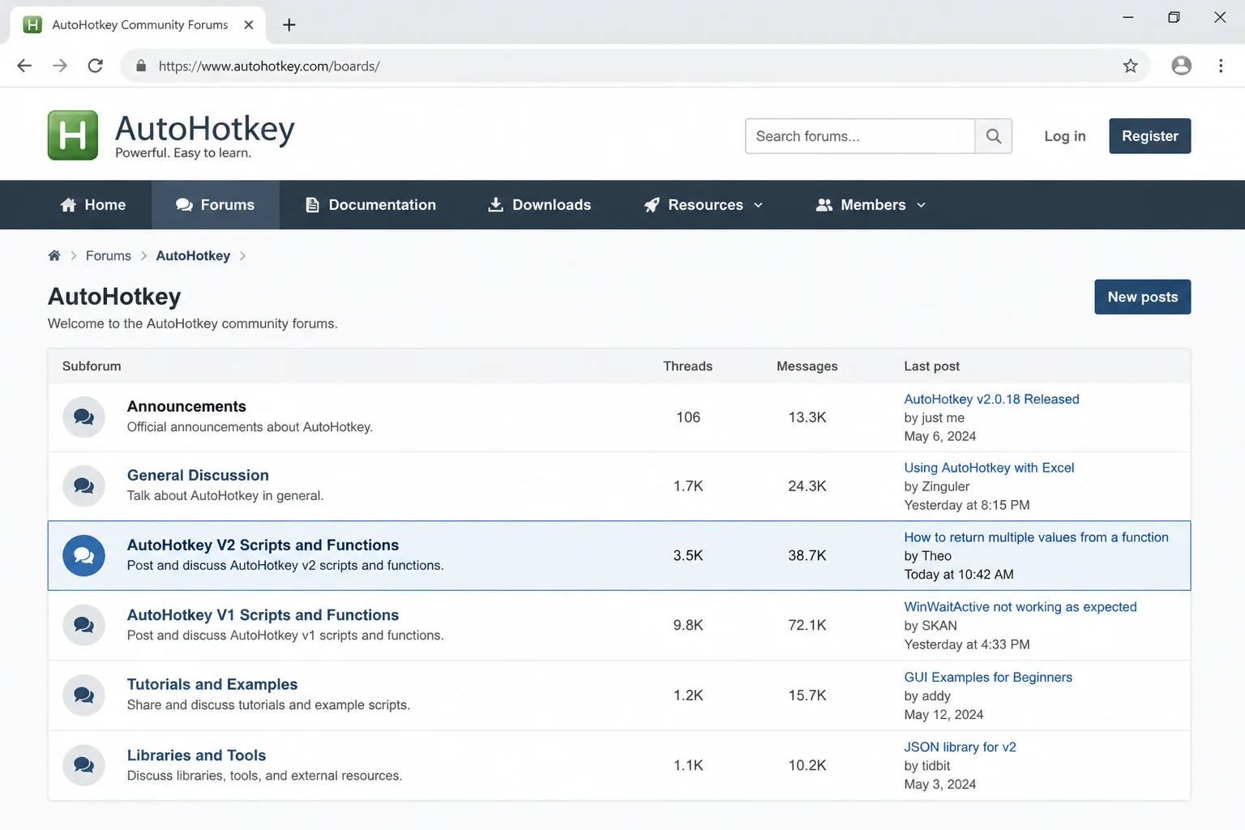Open the General Discussion subforum
Image resolution: width=1245 pixels, height=830 pixels.
198,476
